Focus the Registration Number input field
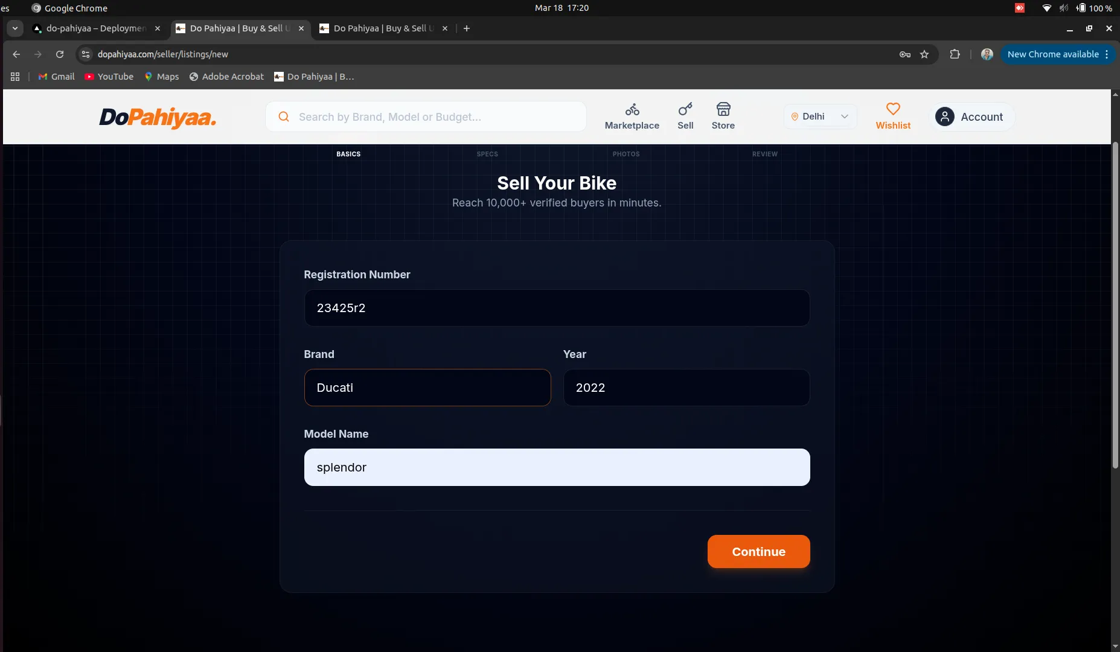 coord(556,308)
